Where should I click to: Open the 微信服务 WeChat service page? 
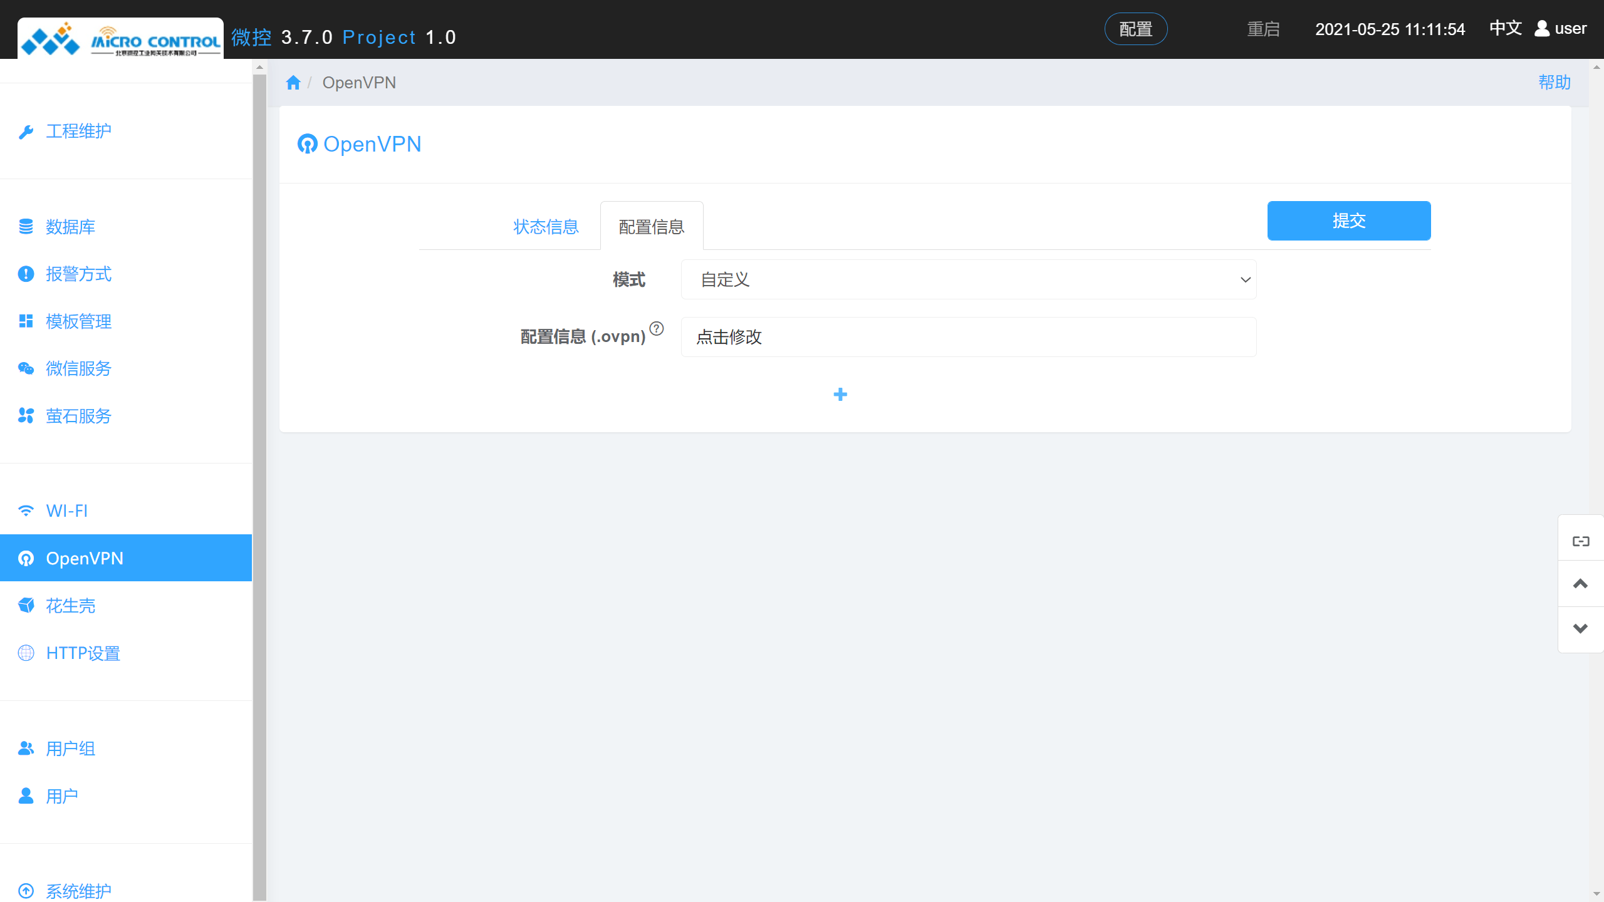79,368
